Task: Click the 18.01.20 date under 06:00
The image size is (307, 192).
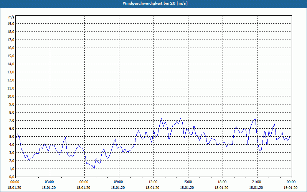Action: 83,187
